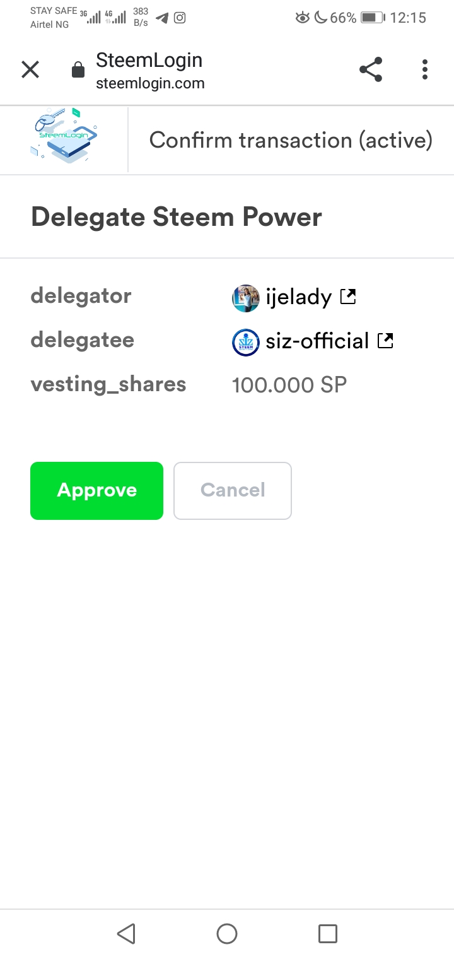Open the three-dot overflow menu
The height and width of the screenshot is (959, 454).
[x=425, y=69]
